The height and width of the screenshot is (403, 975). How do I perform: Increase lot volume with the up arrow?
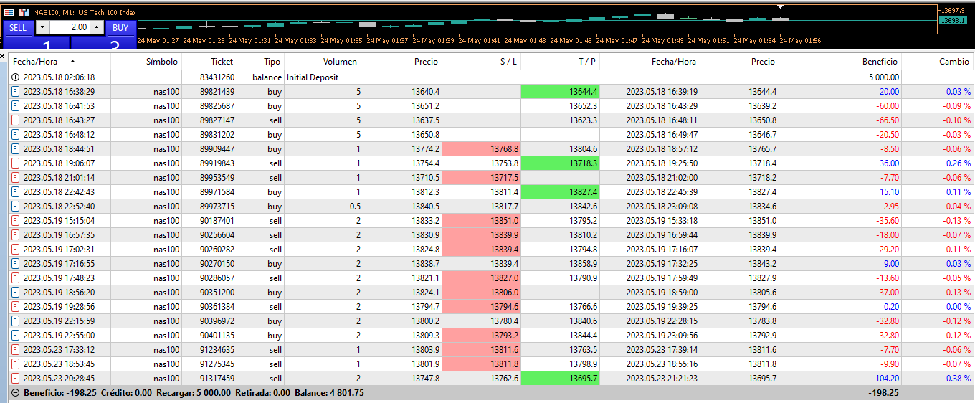(97, 27)
